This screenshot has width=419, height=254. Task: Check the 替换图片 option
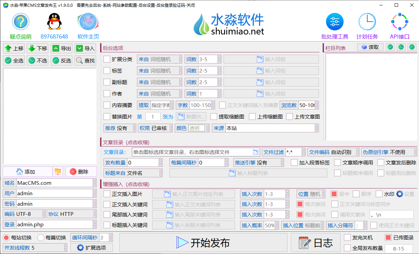(107, 117)
